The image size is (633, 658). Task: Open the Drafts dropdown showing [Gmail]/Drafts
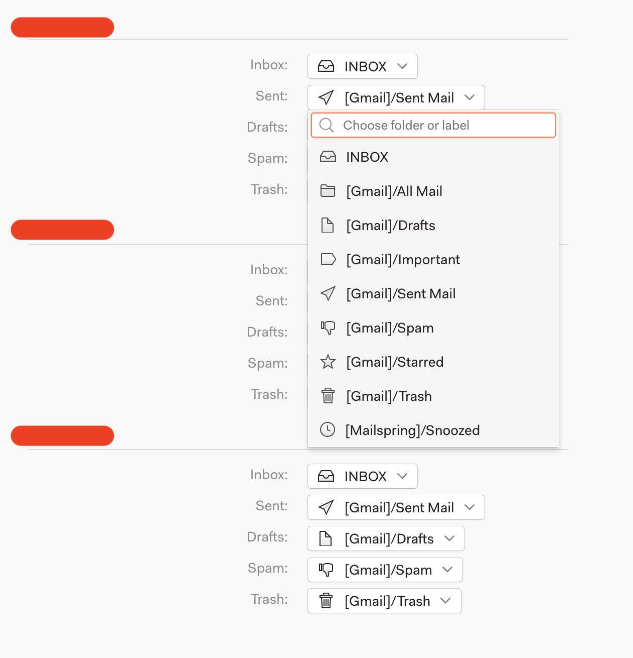click(385, 538)
